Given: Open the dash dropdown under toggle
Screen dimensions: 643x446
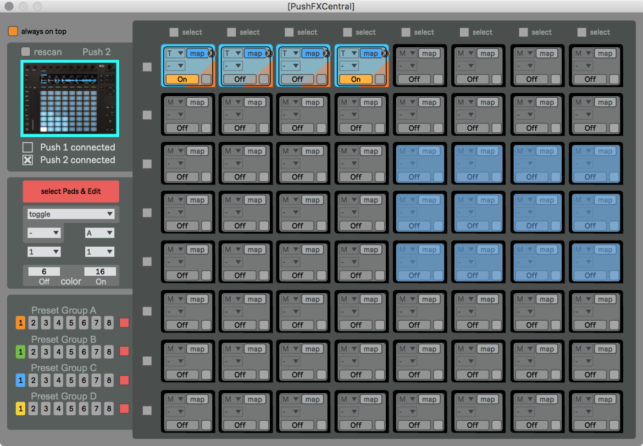Looking at the screenshot, I should pos(44,233).
